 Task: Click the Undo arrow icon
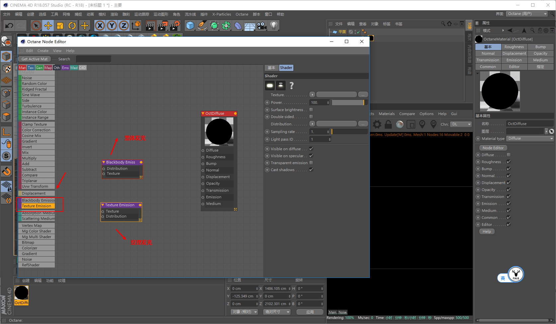click(x=9, y=26)
